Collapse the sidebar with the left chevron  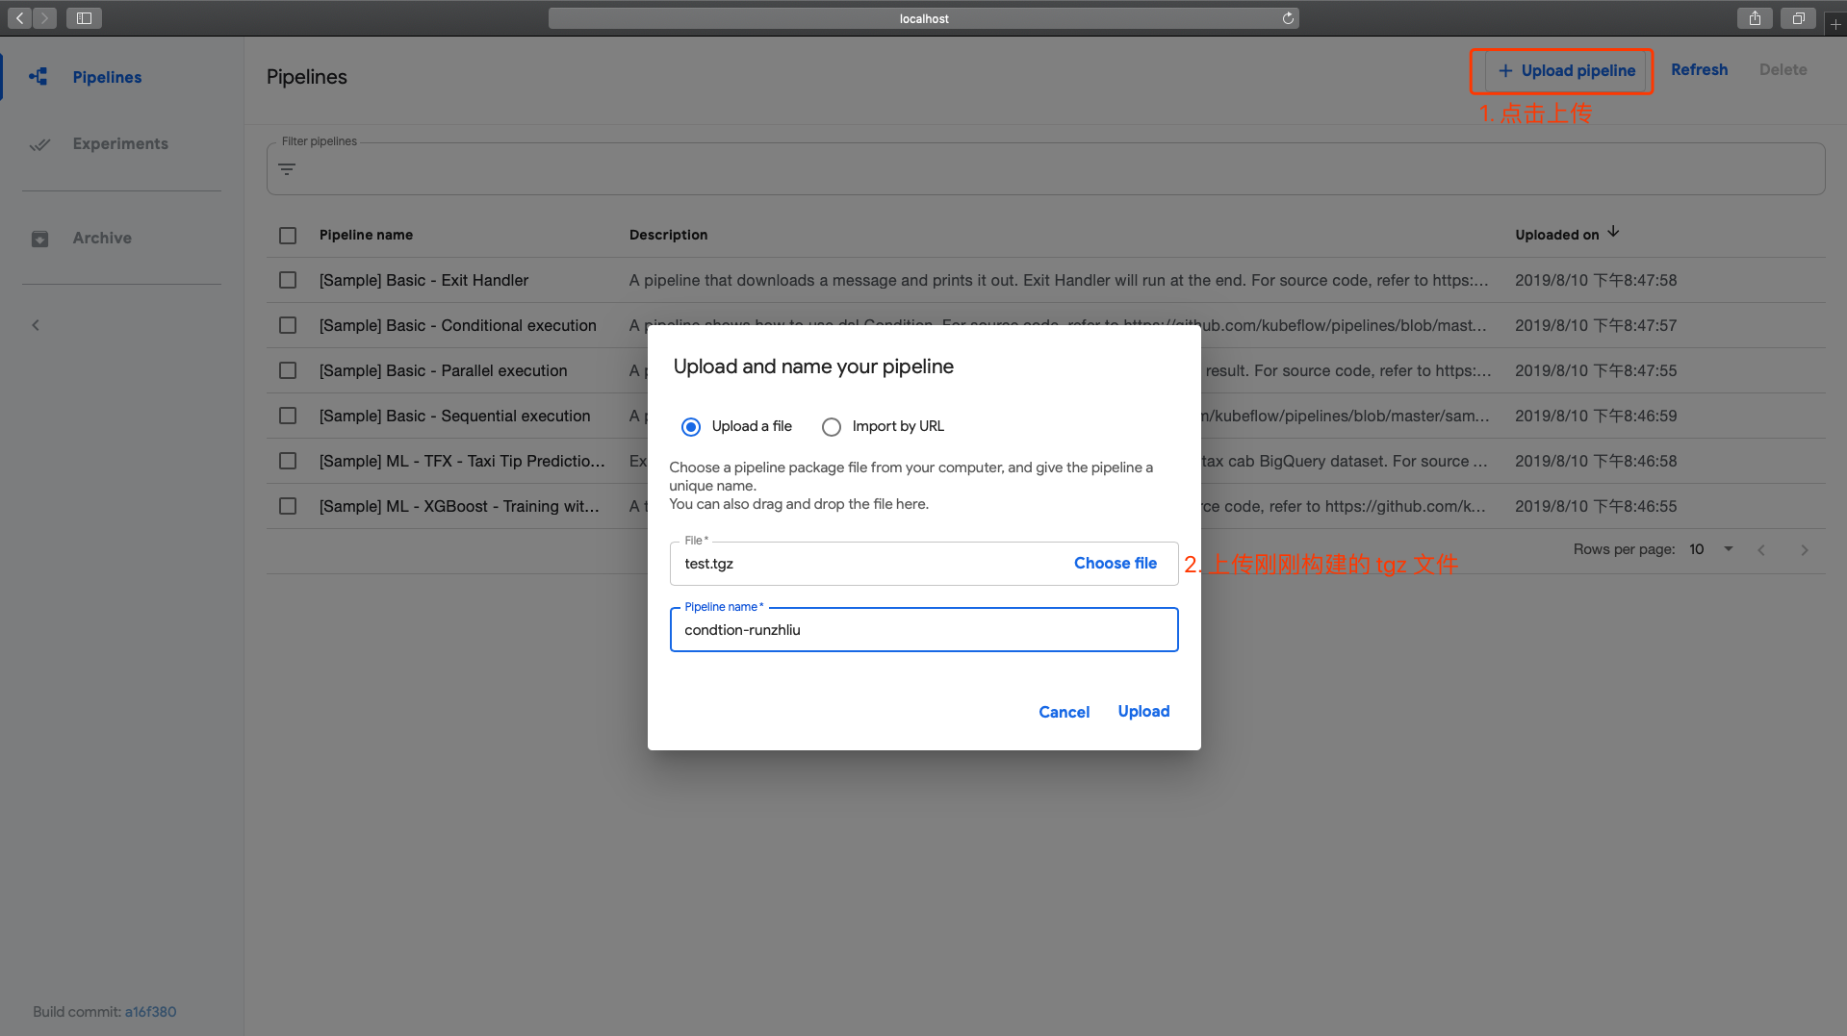[x=36, y=325]
